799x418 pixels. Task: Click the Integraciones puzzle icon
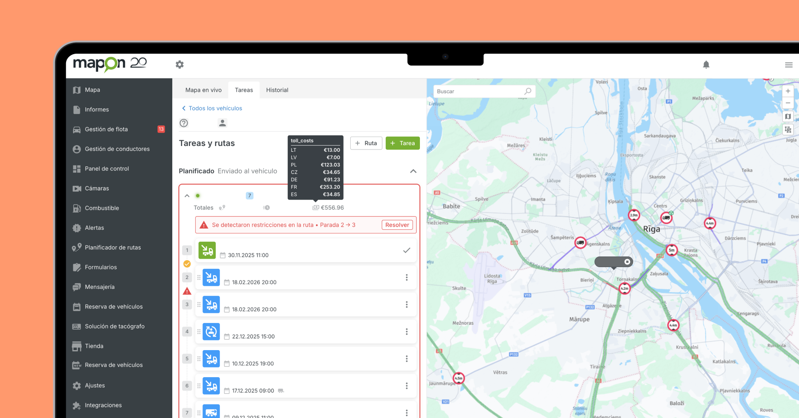coord(77,406)
